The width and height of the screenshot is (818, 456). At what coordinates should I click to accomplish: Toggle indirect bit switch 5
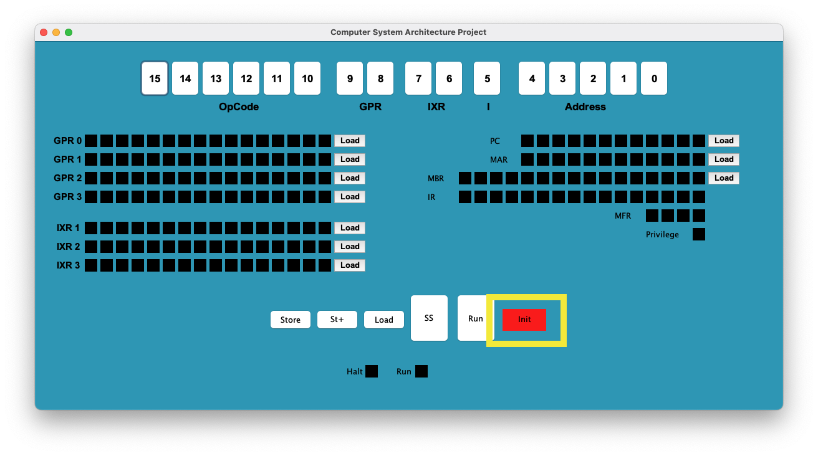tap(487, 78)
